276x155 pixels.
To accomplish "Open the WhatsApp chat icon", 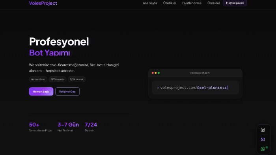I will coord(263,149).
